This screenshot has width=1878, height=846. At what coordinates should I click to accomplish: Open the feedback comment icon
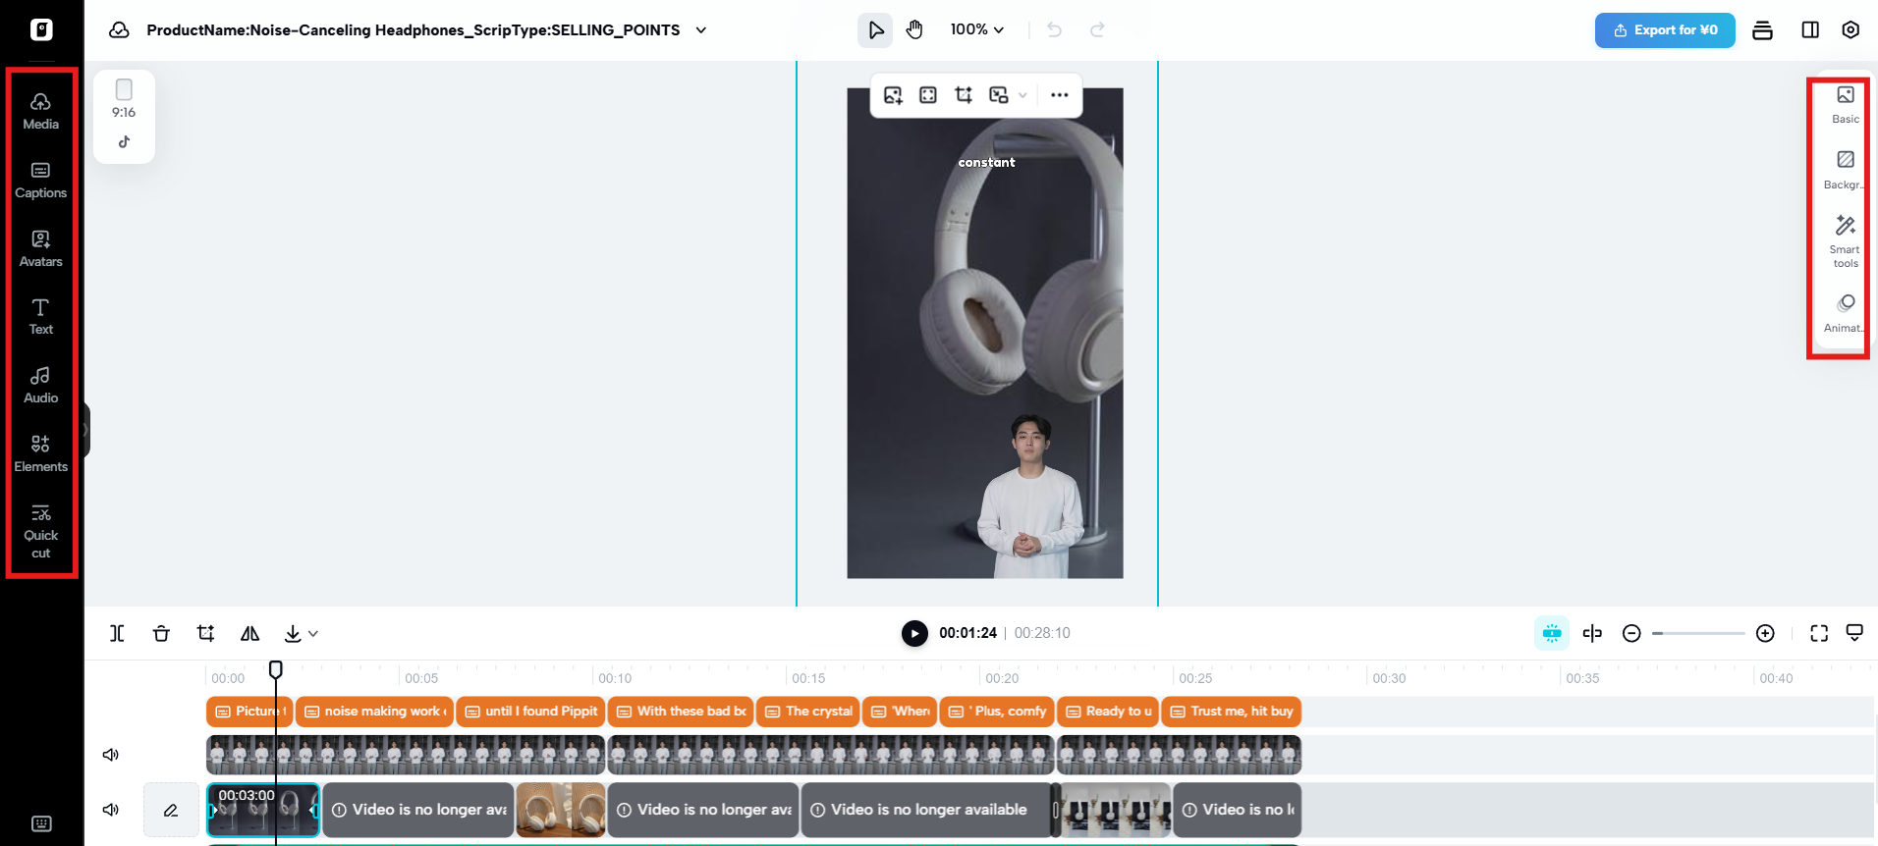click(1854, 633)
